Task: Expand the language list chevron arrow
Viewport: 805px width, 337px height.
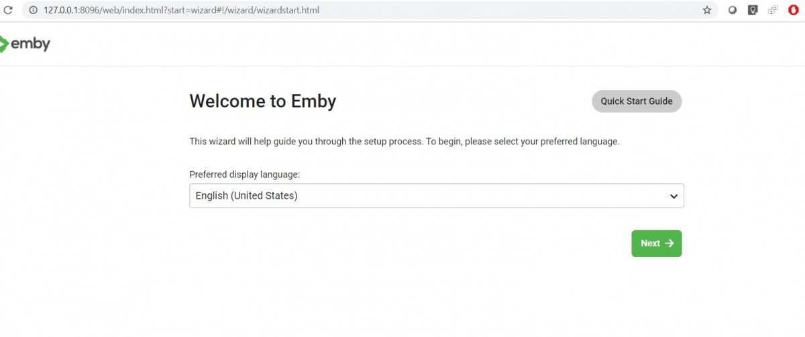Action: coord(674,196)
